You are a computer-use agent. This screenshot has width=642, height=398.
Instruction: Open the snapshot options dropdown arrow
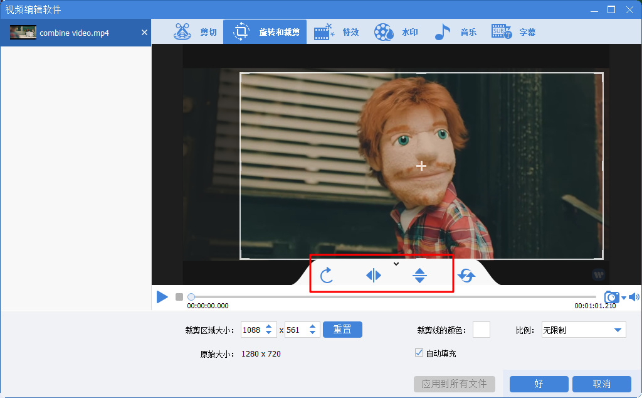(624, 298)
